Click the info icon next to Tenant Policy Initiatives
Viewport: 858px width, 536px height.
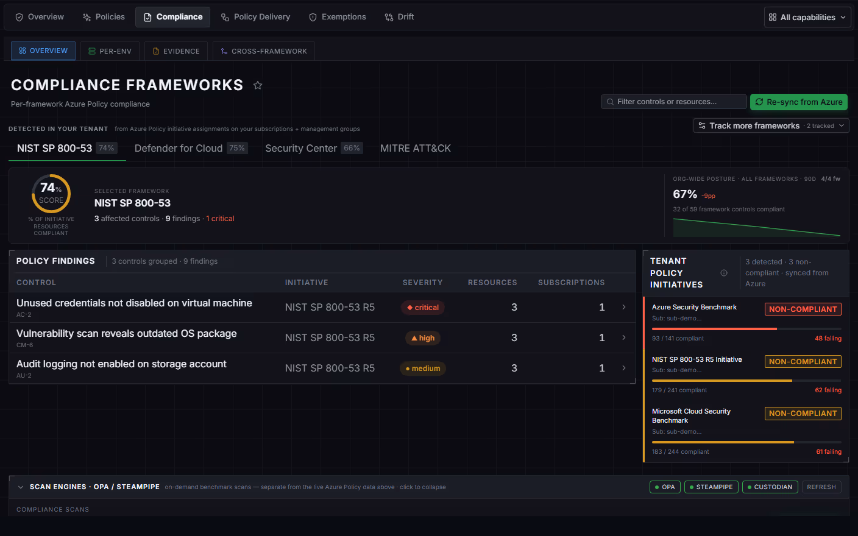tap(724, 273)
